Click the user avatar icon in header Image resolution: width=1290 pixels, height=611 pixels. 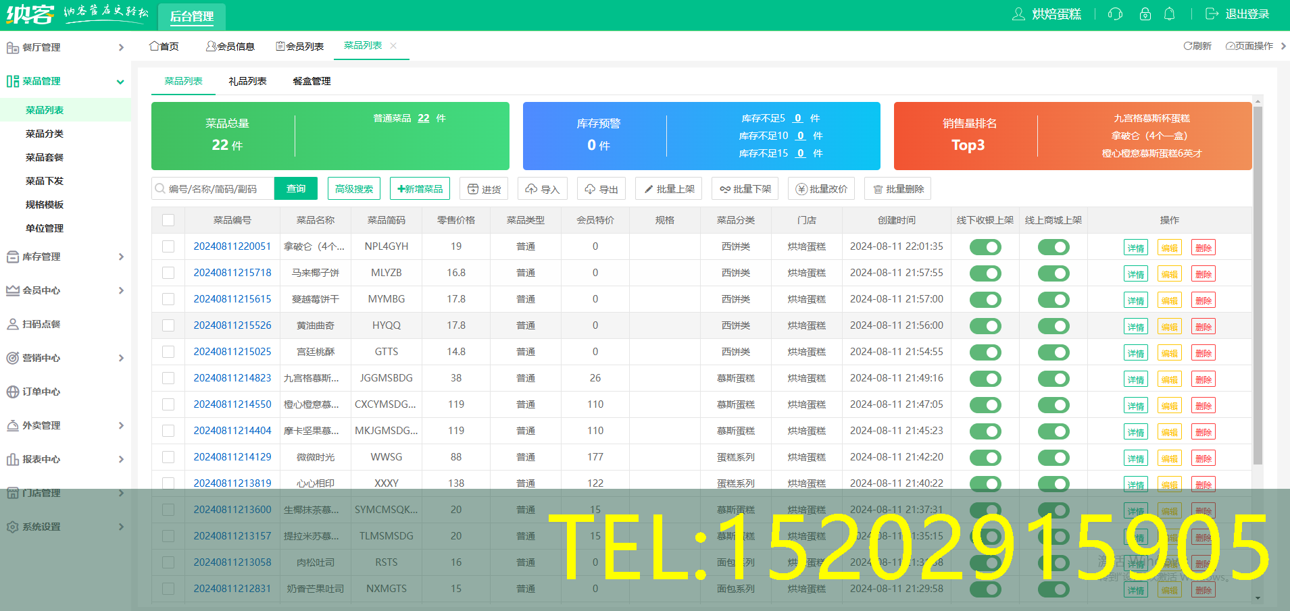coord(1018,14)
